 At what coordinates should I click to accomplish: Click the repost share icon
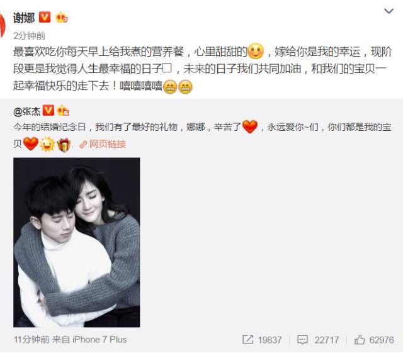coord(247,340)
